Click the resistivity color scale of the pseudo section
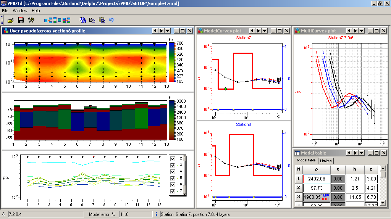The width and height of the screenshot is (391, 219). click(x=171, y=62)
